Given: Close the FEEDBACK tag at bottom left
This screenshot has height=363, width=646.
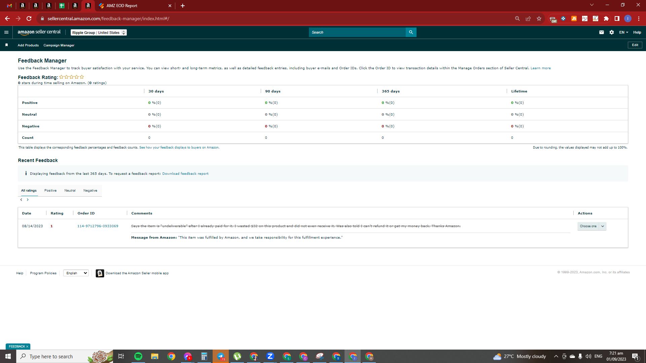Looking at the screenshot, I should 27,347.
